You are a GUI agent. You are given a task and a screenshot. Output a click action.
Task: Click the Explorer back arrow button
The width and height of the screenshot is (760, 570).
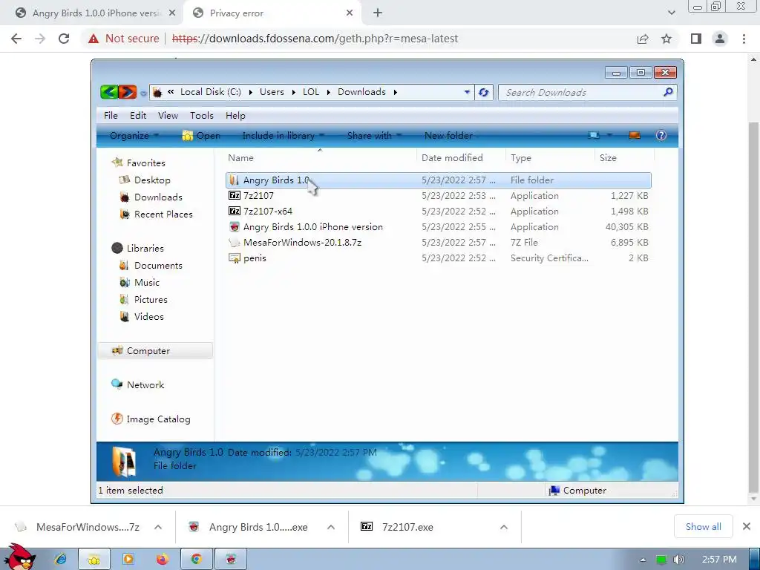pyautogui.click(x=109, y=91)
